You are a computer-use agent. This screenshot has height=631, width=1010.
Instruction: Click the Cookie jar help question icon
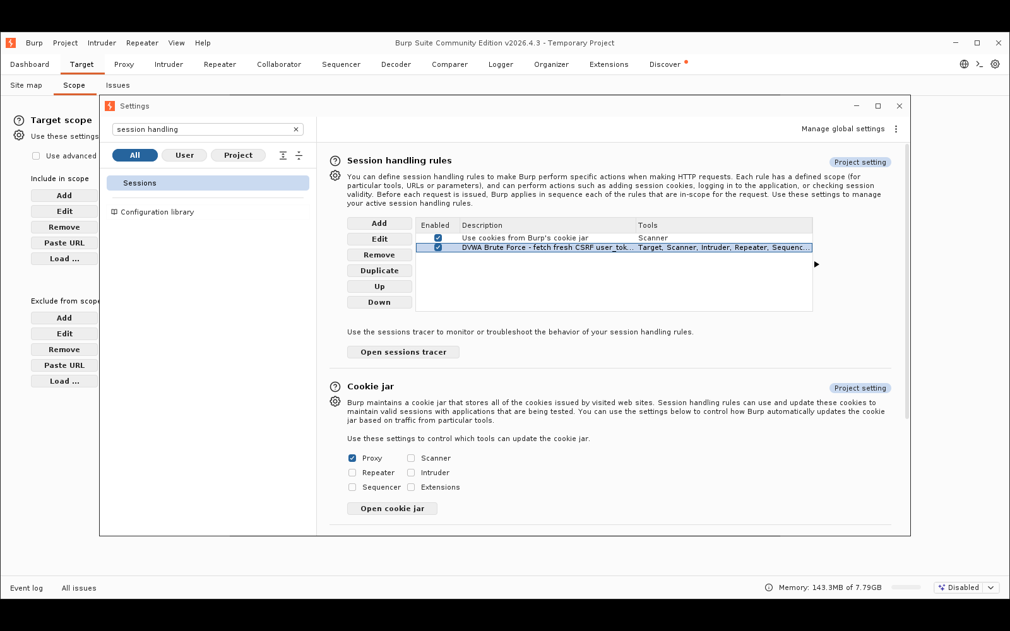coord(335,387)
